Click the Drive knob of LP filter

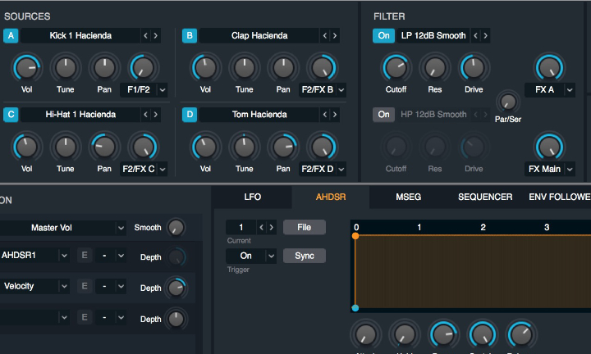474,68
